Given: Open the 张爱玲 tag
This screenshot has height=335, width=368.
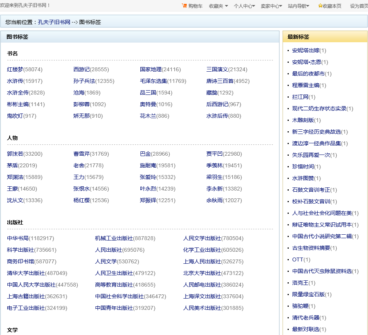Looking at the screenshot, I should point(148,177).
